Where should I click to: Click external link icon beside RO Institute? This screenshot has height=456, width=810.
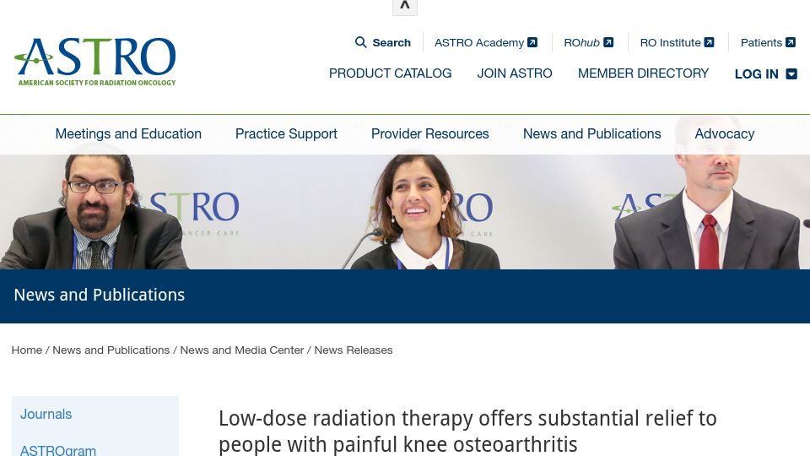point(710,42)
